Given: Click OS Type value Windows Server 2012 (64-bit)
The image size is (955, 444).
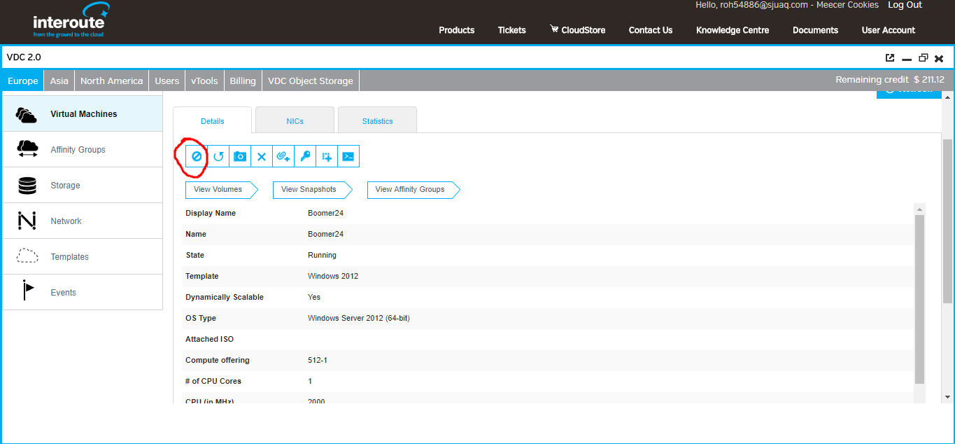Looking at the screenshot, I should [359, 318].
